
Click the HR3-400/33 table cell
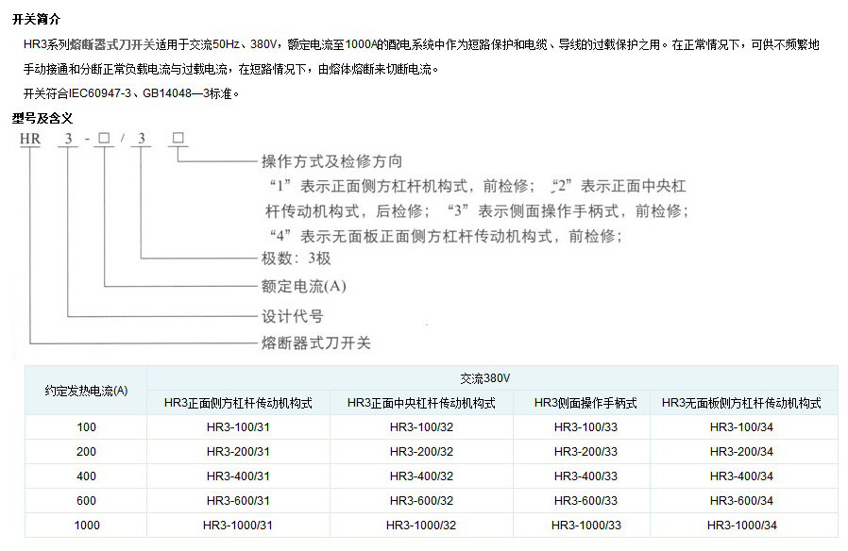click(585, 476)
